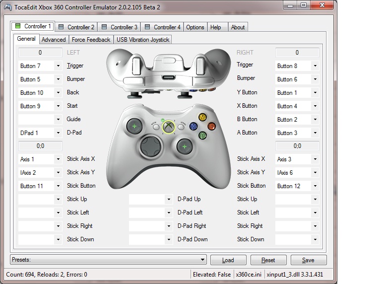Viewport: 381px width, 284px height.
Task: Click the green Controller 1 status icon
Action: 18,26
